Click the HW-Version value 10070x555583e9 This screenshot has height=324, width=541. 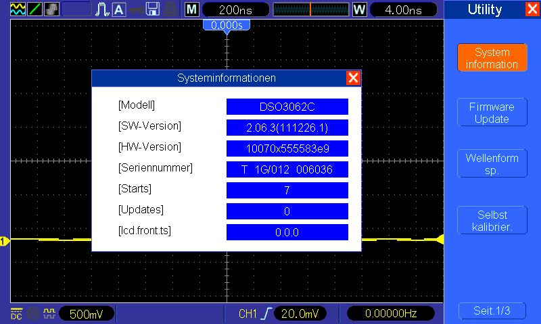click(x=287, y=148)
